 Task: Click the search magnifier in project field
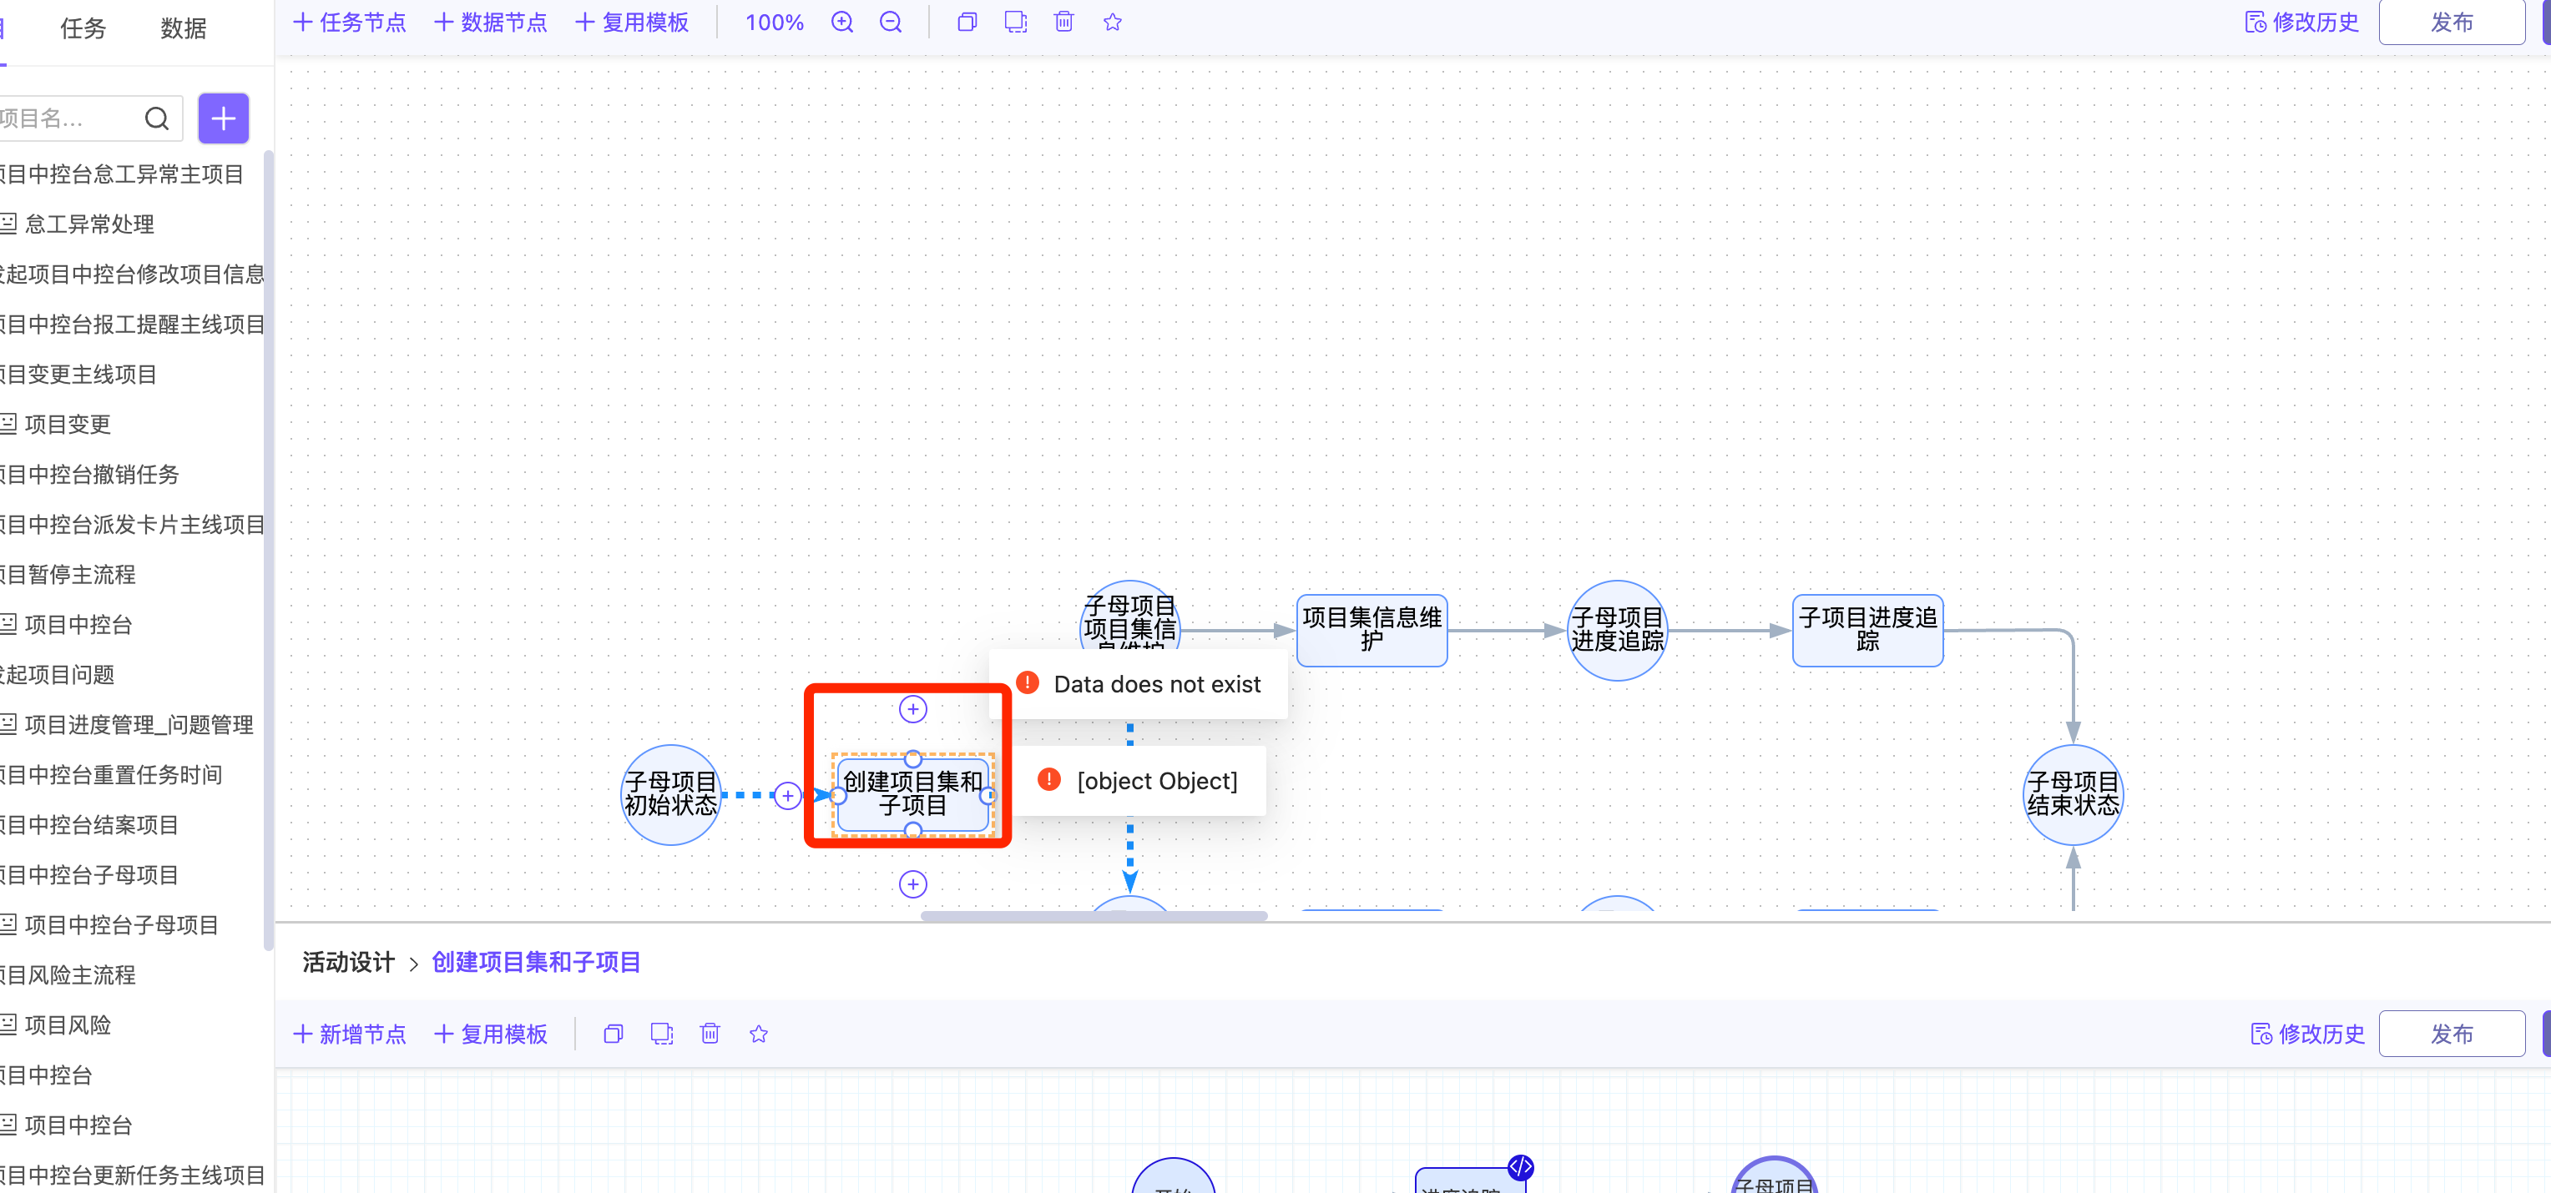click(156, 118)
